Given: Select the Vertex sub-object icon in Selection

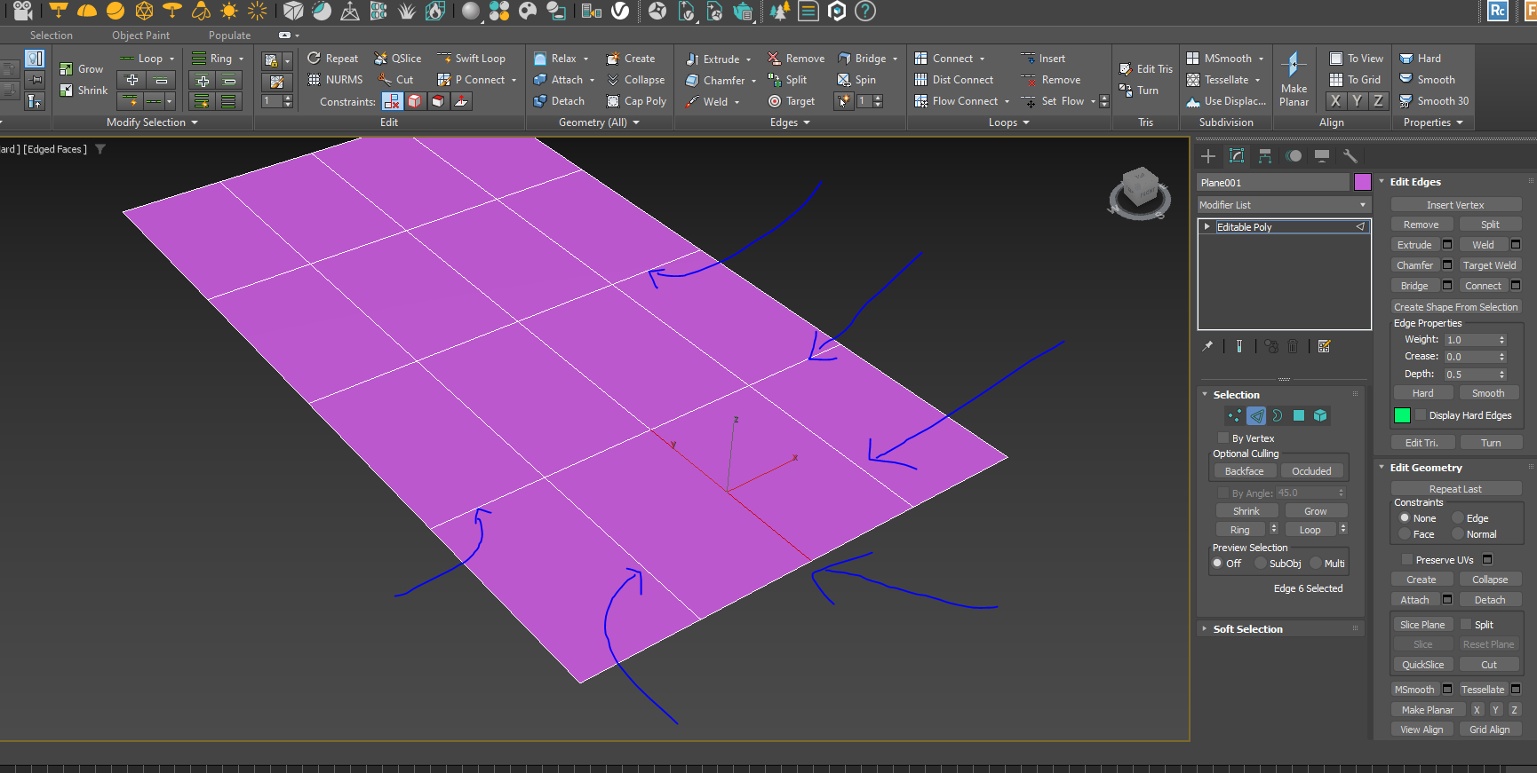Looking at the screenshot, I should click(1234, 415).
